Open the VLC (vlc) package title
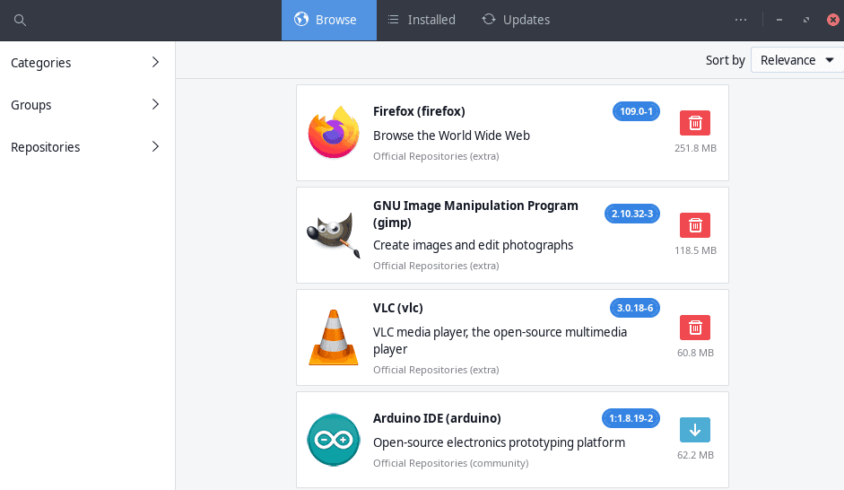This screenshot has height=490, width=844. (x=398, y=308)
